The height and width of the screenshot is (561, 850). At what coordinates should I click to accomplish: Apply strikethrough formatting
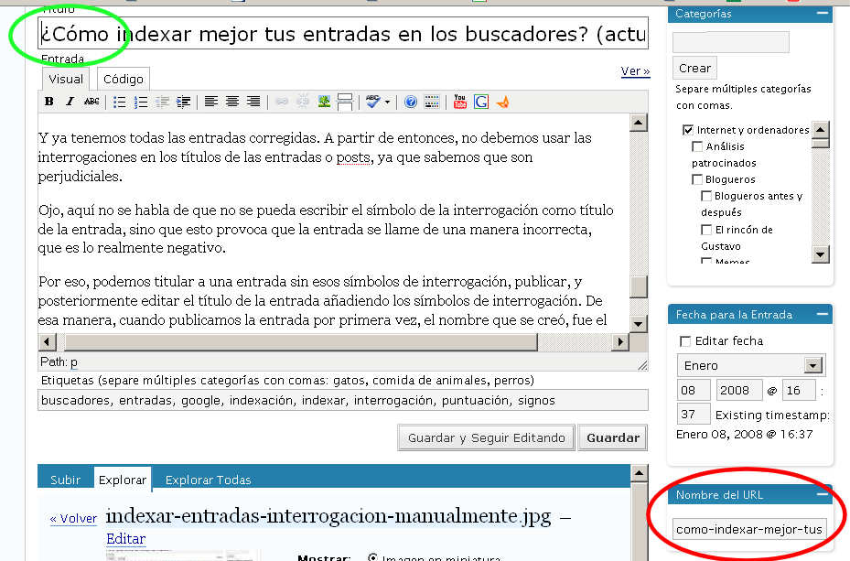pos(91,102)
